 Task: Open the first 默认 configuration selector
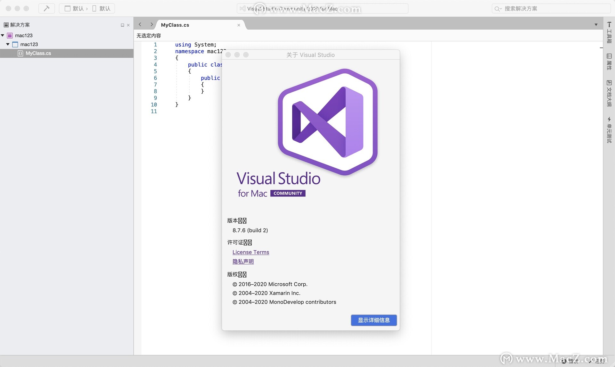click(x=74, y=8)
